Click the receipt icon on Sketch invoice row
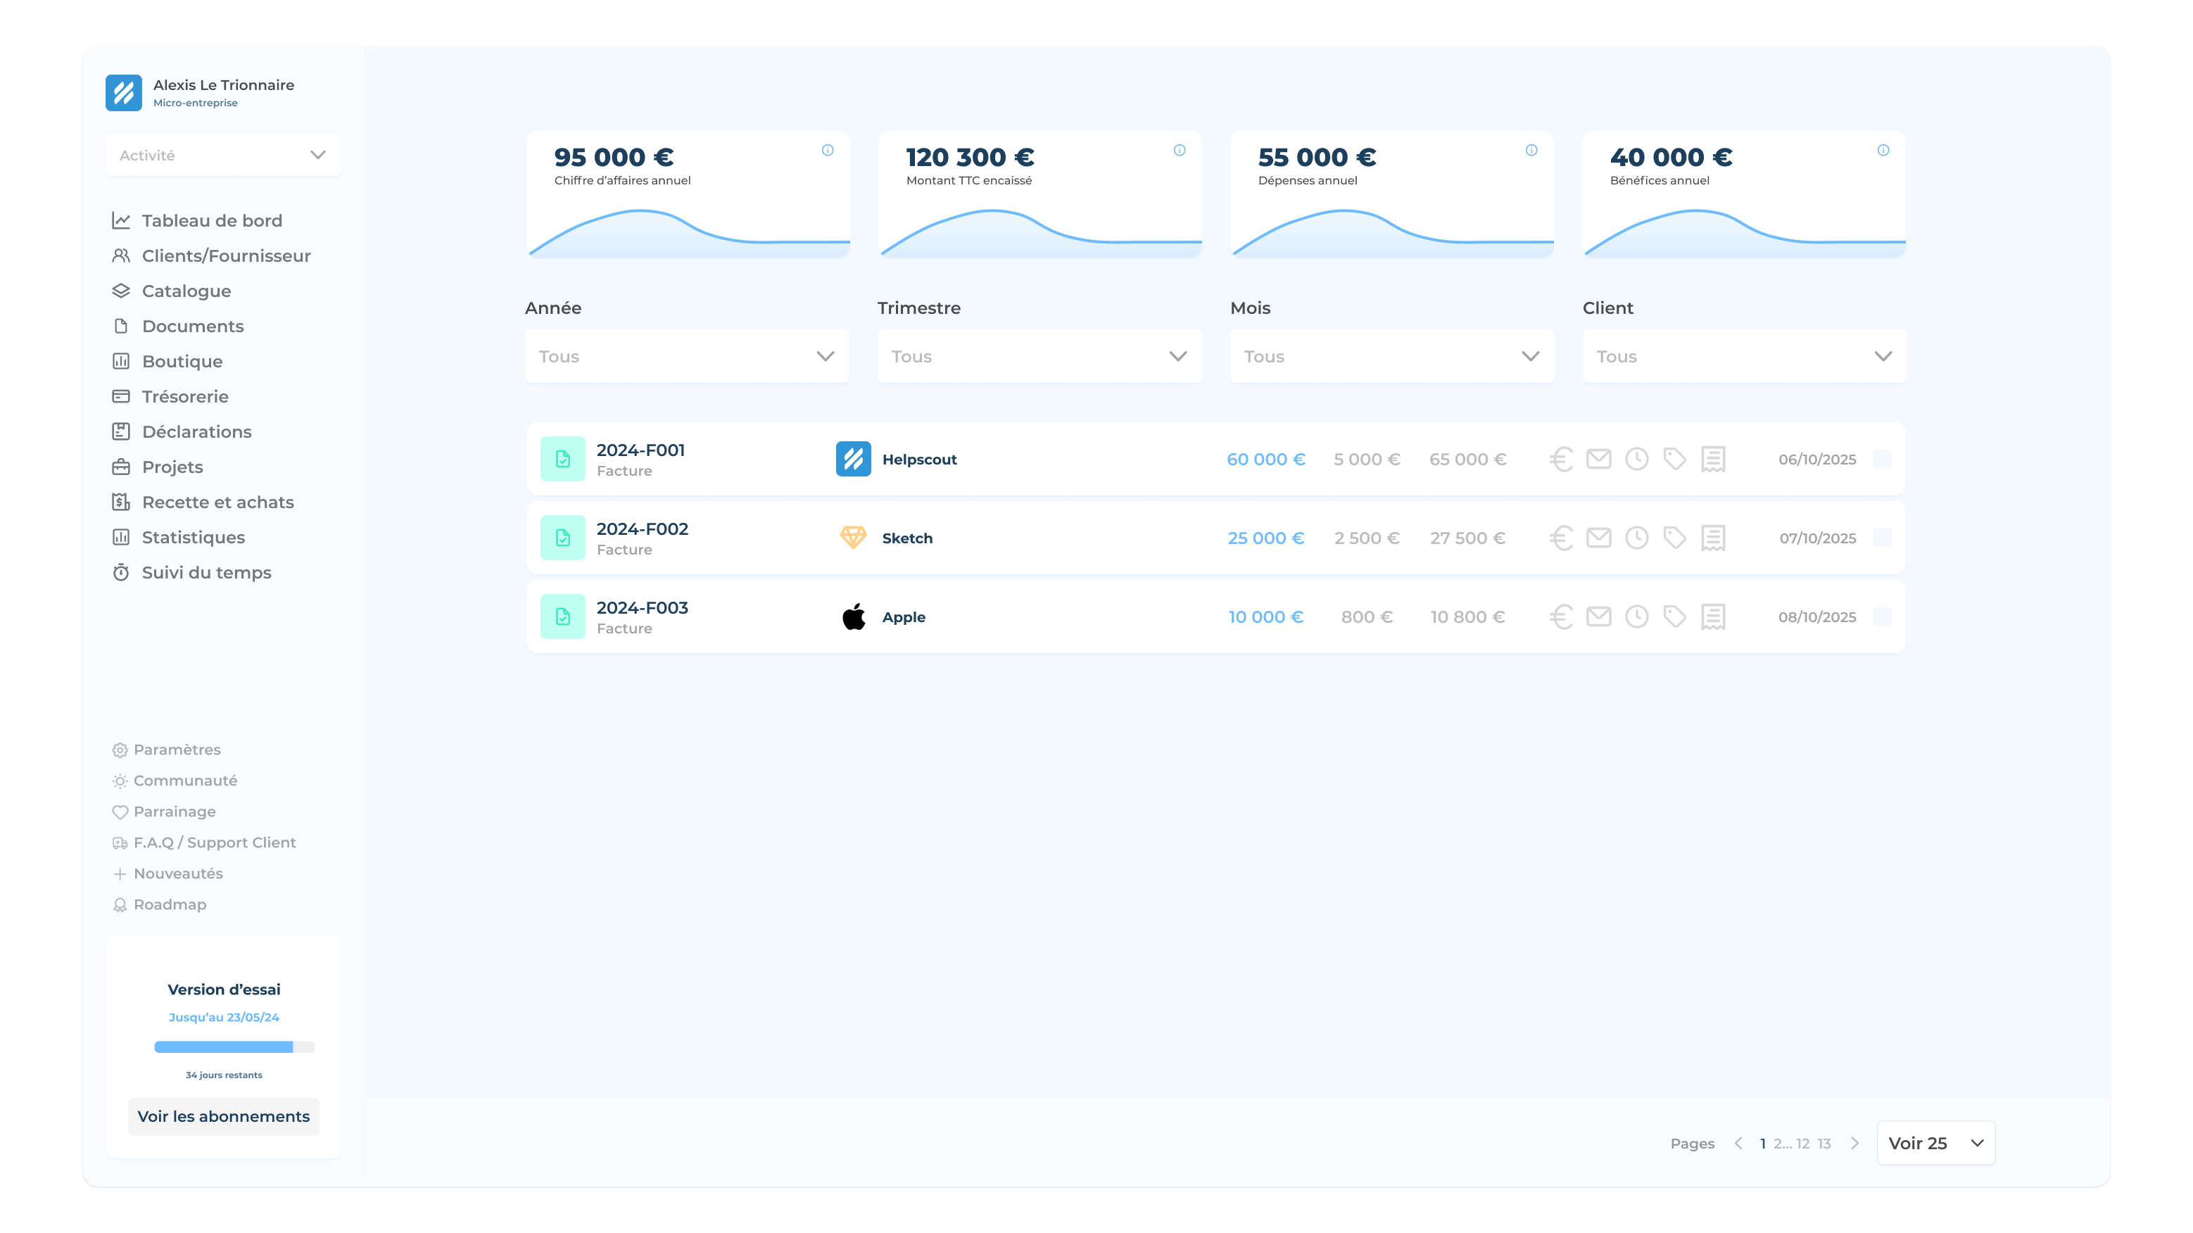Viewport: 2193px width, 1233px height. 1713,538
